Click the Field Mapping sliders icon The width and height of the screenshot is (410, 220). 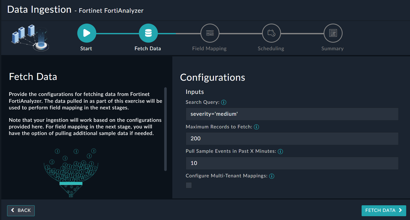[210, 33]
